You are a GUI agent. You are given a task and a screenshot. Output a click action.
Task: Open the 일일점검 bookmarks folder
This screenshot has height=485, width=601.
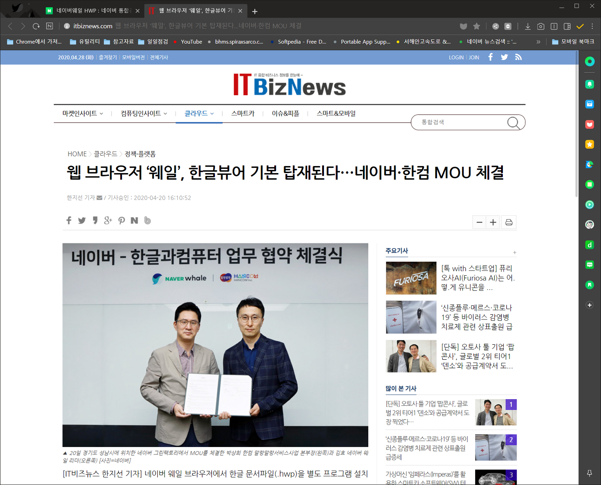coord(153,42)
